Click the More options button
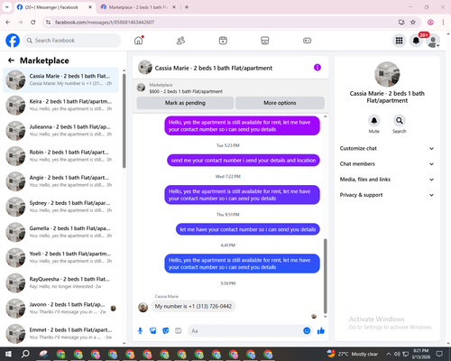The width and height of the screenshot is (451, 361). tap(280, 103)
